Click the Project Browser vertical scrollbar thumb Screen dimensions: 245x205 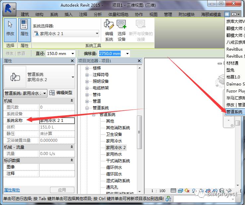140,132
